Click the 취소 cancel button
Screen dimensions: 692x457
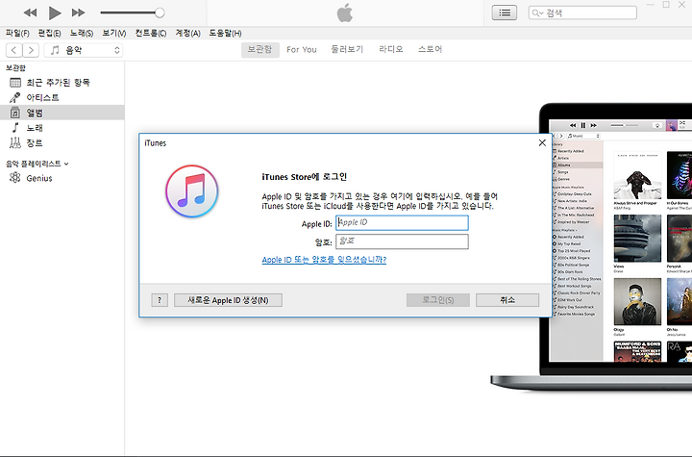point(507,300)
